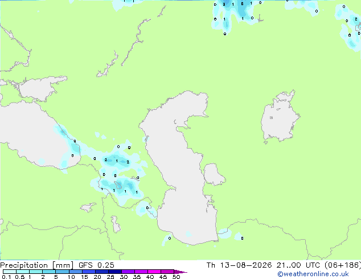Click the 25–30 mm dark navy swatch
The image size is (361, 279).
tap(115, 272)
